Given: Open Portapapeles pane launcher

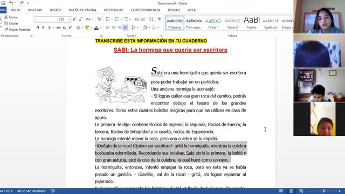Looking at the screenshot, I should [x=31, y=36].
